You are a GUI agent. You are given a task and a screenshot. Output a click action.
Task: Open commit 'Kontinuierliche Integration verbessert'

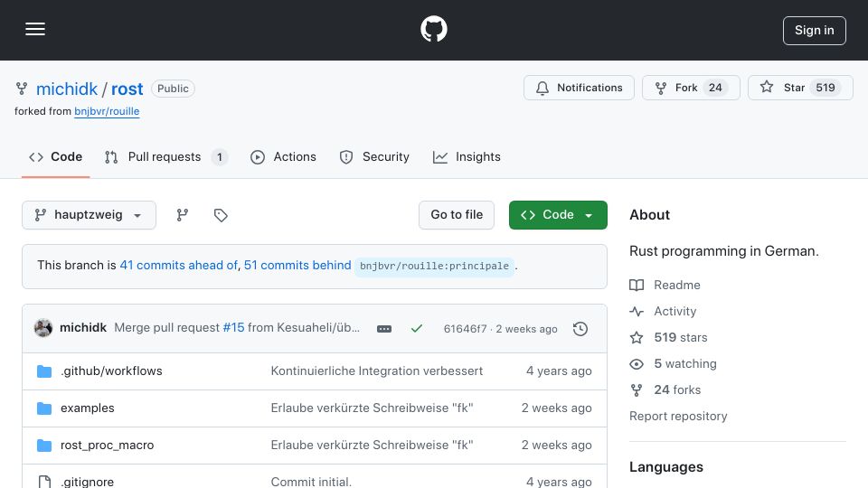376,371
